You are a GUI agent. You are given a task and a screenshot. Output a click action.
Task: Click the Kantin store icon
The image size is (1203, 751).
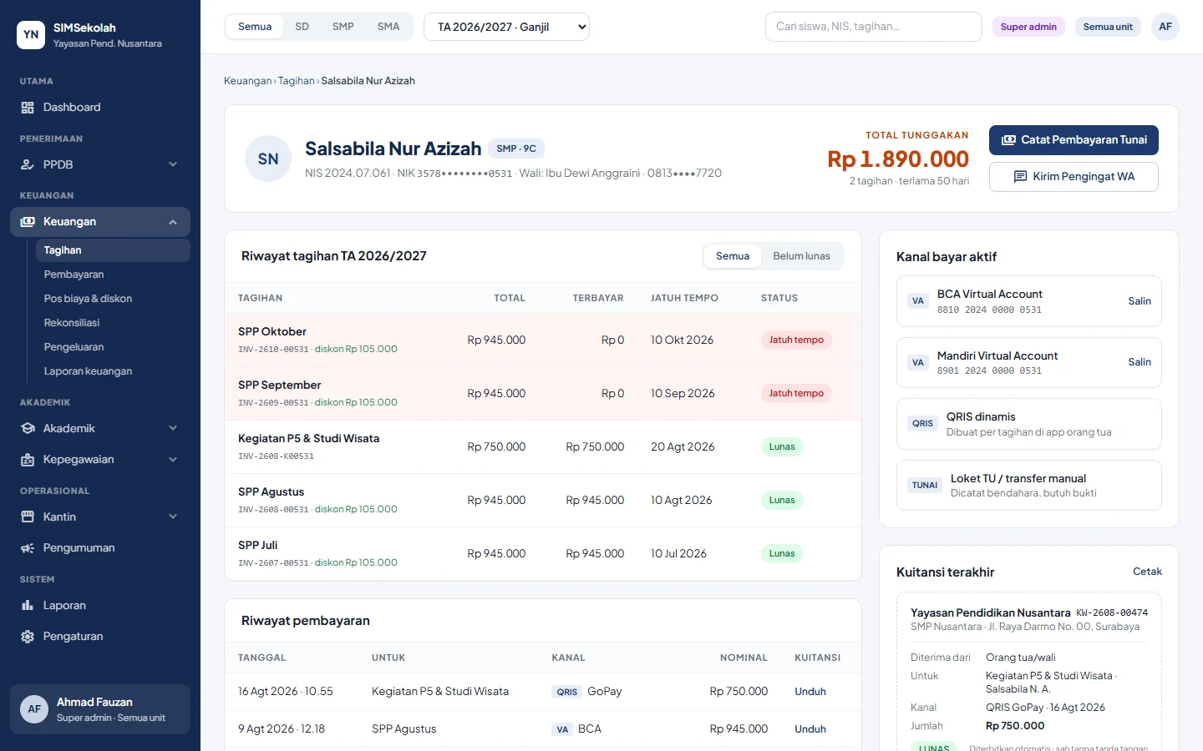coord(28,517)
